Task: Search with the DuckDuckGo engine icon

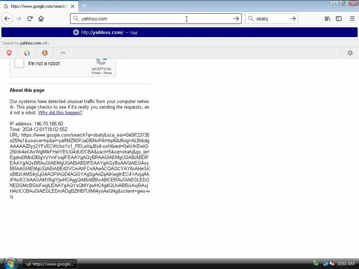Action: (45, 53)
